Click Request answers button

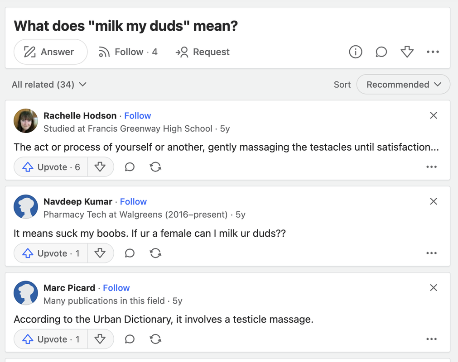pyautogui.click(x=202, y=52)
